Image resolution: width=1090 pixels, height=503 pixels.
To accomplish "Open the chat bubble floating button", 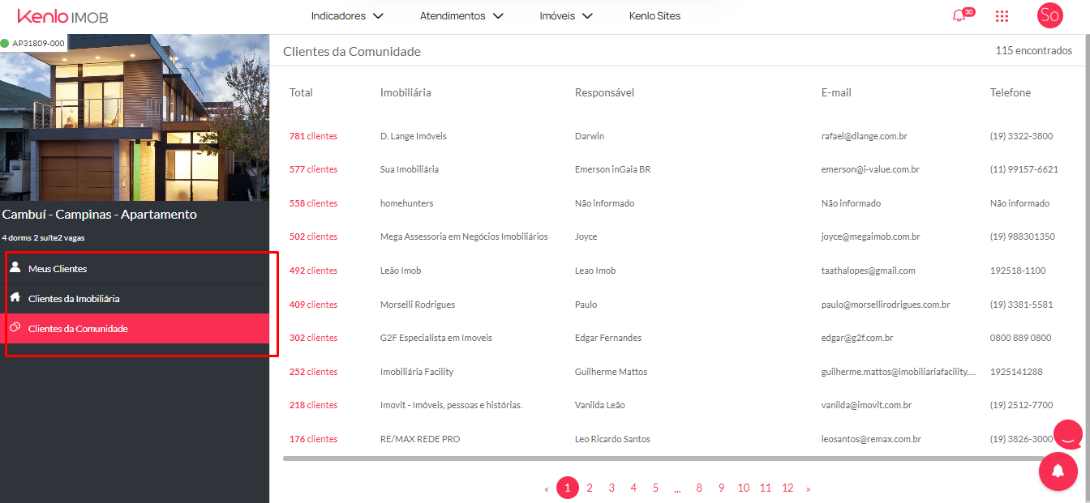I will (x=1067, y=435).
